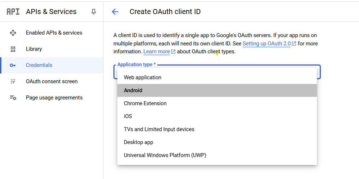Choose Desktop app option
The width and height of the screenshot is (359, 179).
(x=139, y=142)
